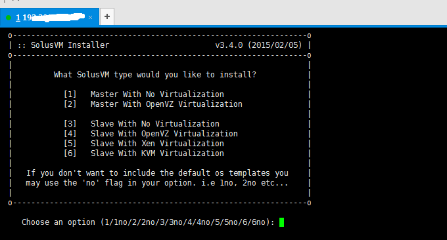Click option '[4] Slave With OpenVZ Virtualization'

(x=151, y=134)
